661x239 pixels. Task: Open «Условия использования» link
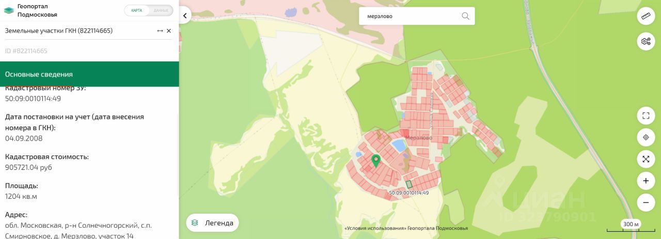coord(375,228)
